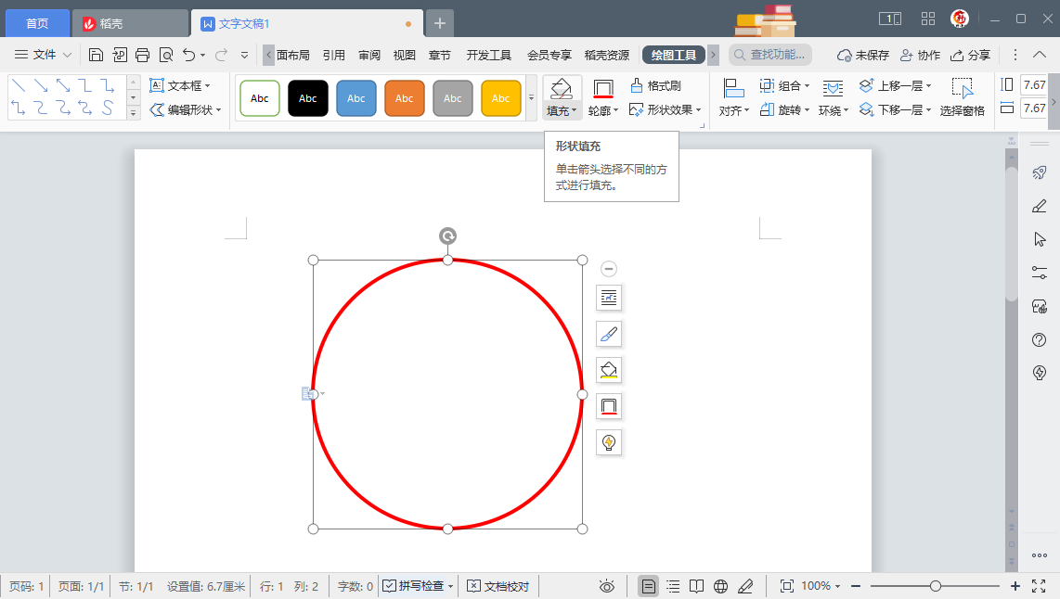Click the print icon in quick toolbar
The width and height of the screenshot is (1060, 599).
click(143, 55)
